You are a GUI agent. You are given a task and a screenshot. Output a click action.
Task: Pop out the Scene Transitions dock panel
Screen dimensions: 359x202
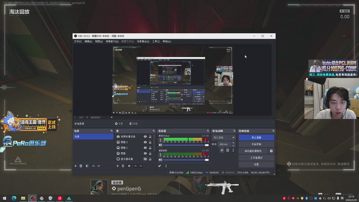(x=234, y=131)
